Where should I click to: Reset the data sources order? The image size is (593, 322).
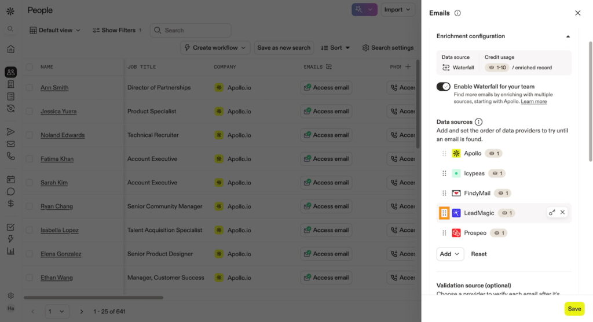point(479,254)
